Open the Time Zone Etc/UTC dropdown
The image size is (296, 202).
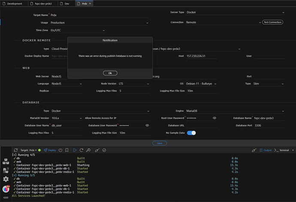(78, 30)
